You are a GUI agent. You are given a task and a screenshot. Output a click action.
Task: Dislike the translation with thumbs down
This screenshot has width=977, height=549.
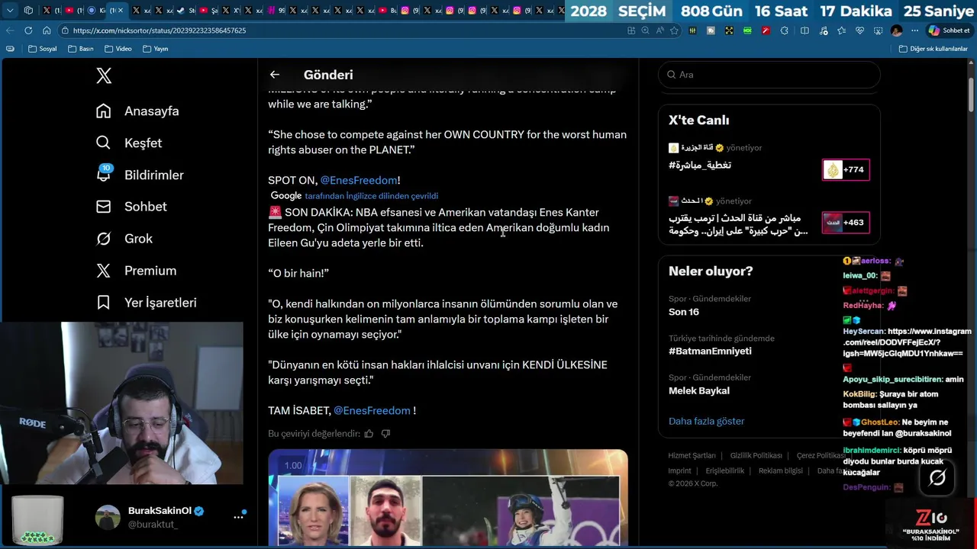(385, 433)
